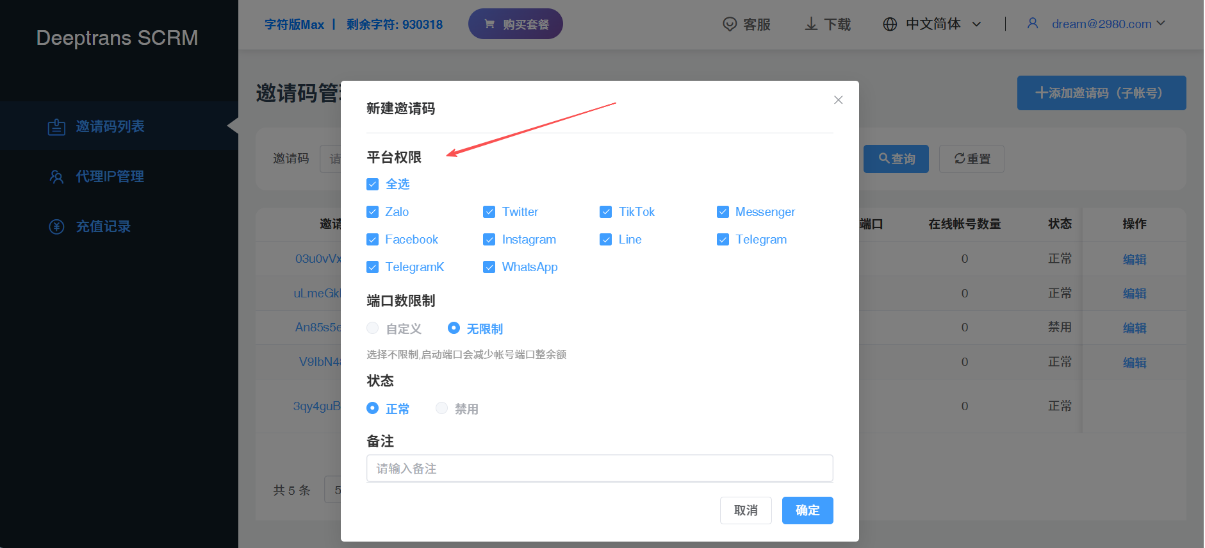This screenshot has width=1205, height=548.
Task: Open the 下载 download link
Action: pos(828,24)
